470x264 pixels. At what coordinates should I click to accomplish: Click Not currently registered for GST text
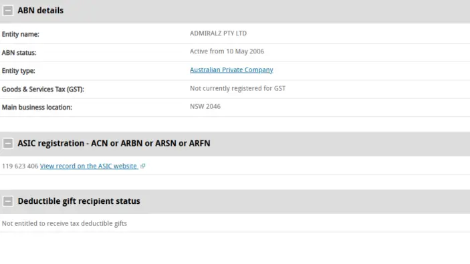[x=238, y=88]
